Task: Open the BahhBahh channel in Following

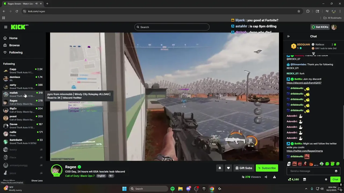Action: [23, 142]
